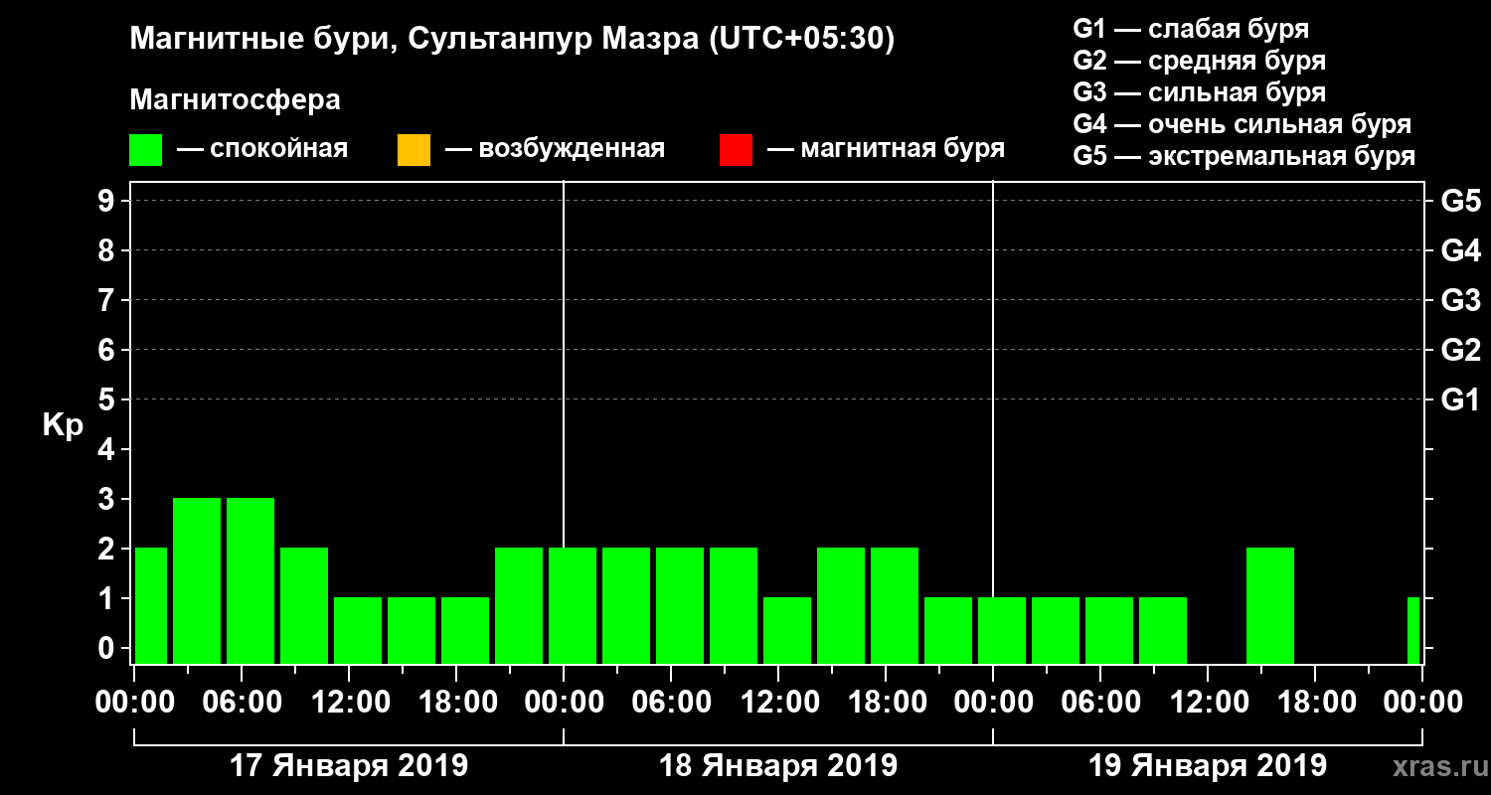Click the G4 label on the right axis
The height and width of the screenshot is (795, 1491).
click(x=1460, y=251)
